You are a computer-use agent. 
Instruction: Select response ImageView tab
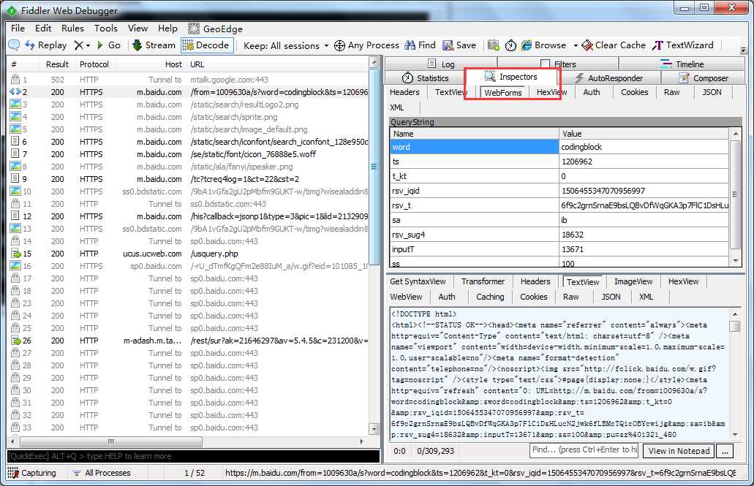633,281
